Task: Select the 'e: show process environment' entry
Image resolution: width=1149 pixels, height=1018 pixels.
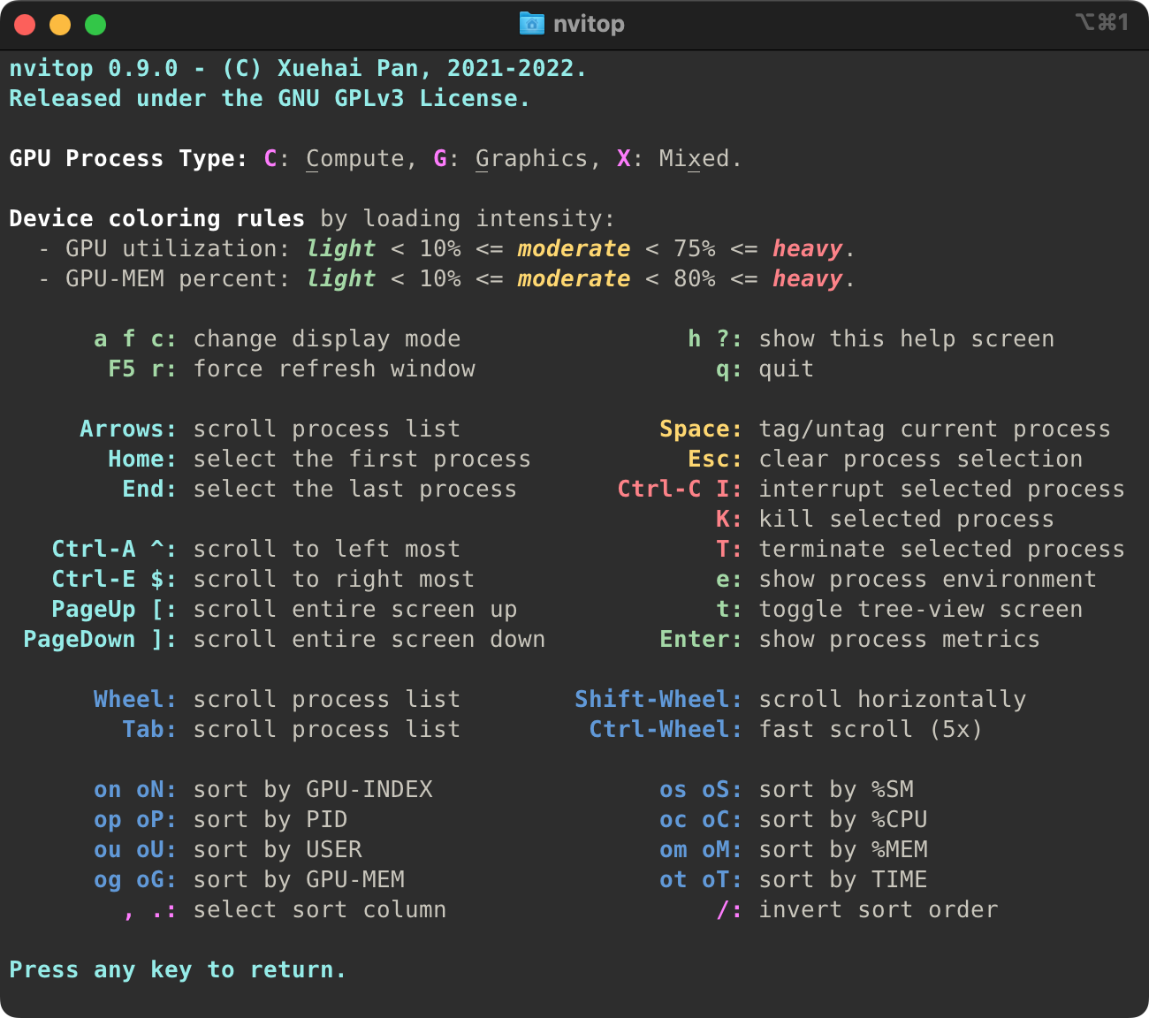Action: pyautogui.click(x=906, y=579)
